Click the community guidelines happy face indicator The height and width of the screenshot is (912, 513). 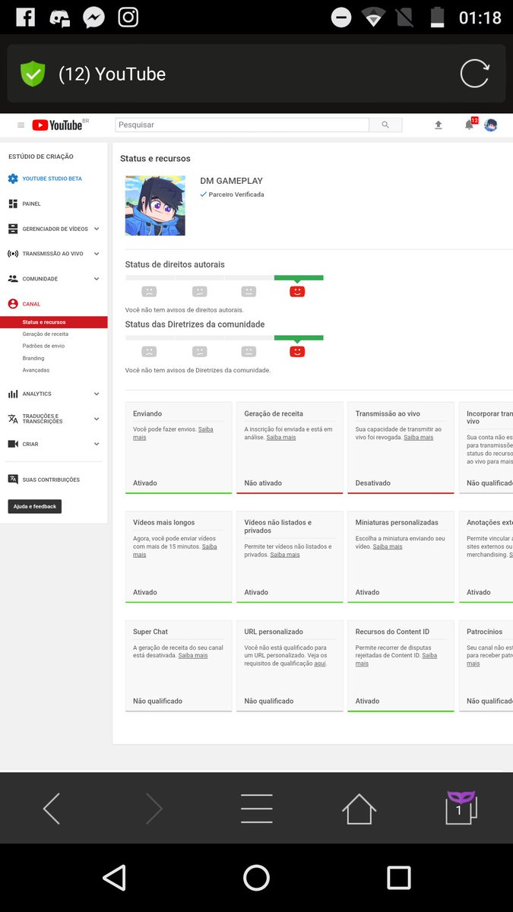(297, 351)
